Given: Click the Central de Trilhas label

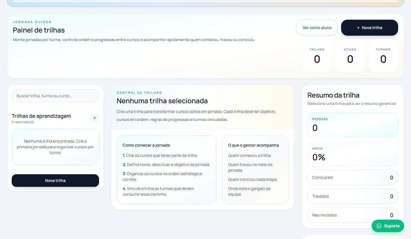Looking at the screenshot, I should (x=139, y=93).
